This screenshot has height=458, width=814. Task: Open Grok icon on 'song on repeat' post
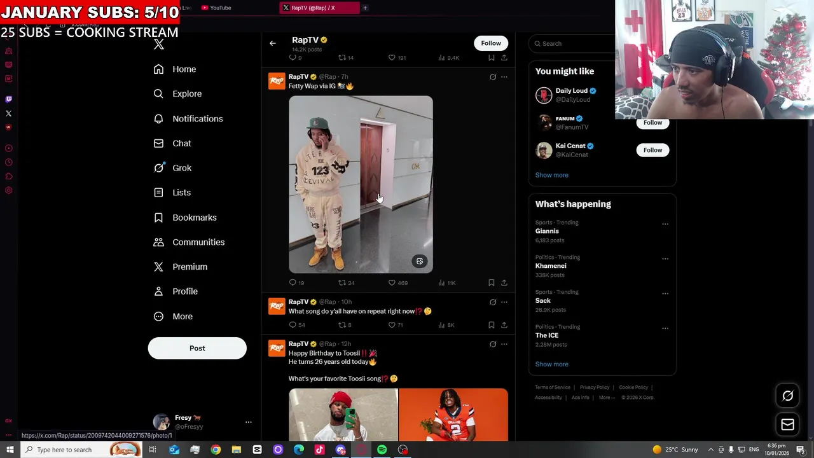click(x=493, y=302)
